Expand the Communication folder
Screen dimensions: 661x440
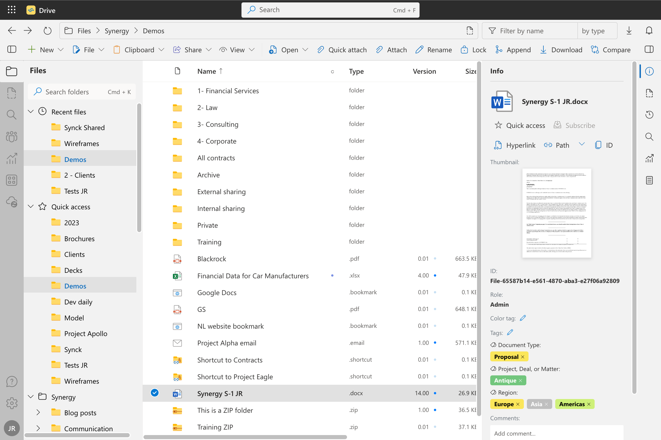click(38, 428)
